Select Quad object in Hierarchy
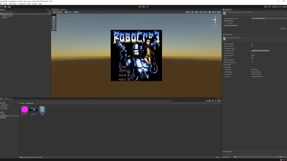 tap(5, 18)
